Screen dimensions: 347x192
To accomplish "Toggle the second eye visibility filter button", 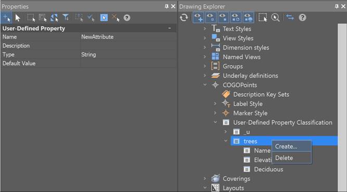I will [x=211, y=18].
